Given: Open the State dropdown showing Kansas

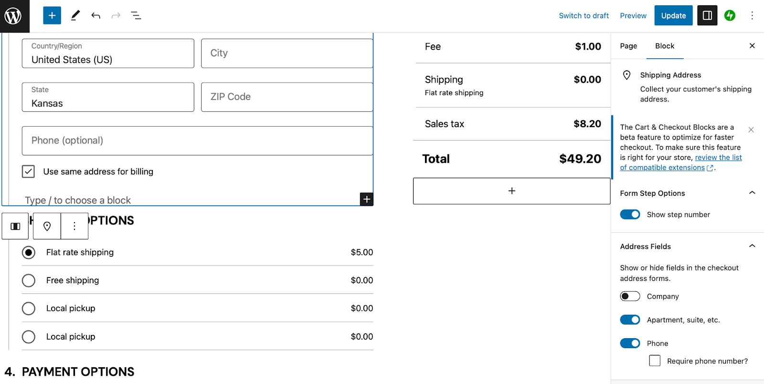Looking at the screenshot, I should point(108,97).
